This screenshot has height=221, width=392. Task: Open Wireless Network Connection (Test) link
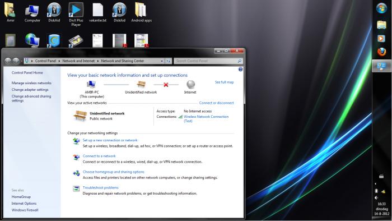point(206,119)
